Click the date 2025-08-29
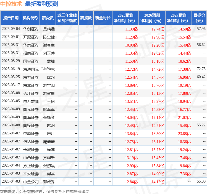207x194 pixels. 11,61
